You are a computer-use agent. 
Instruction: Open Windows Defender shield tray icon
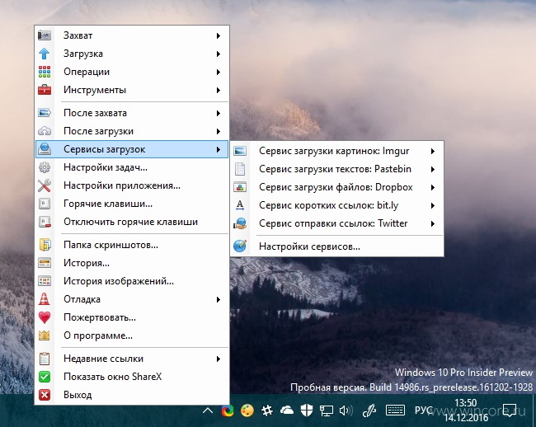[x=307, y=410]
